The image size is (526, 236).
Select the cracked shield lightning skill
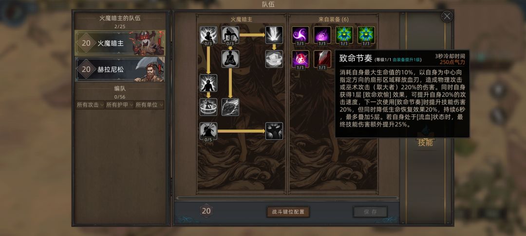230,107
